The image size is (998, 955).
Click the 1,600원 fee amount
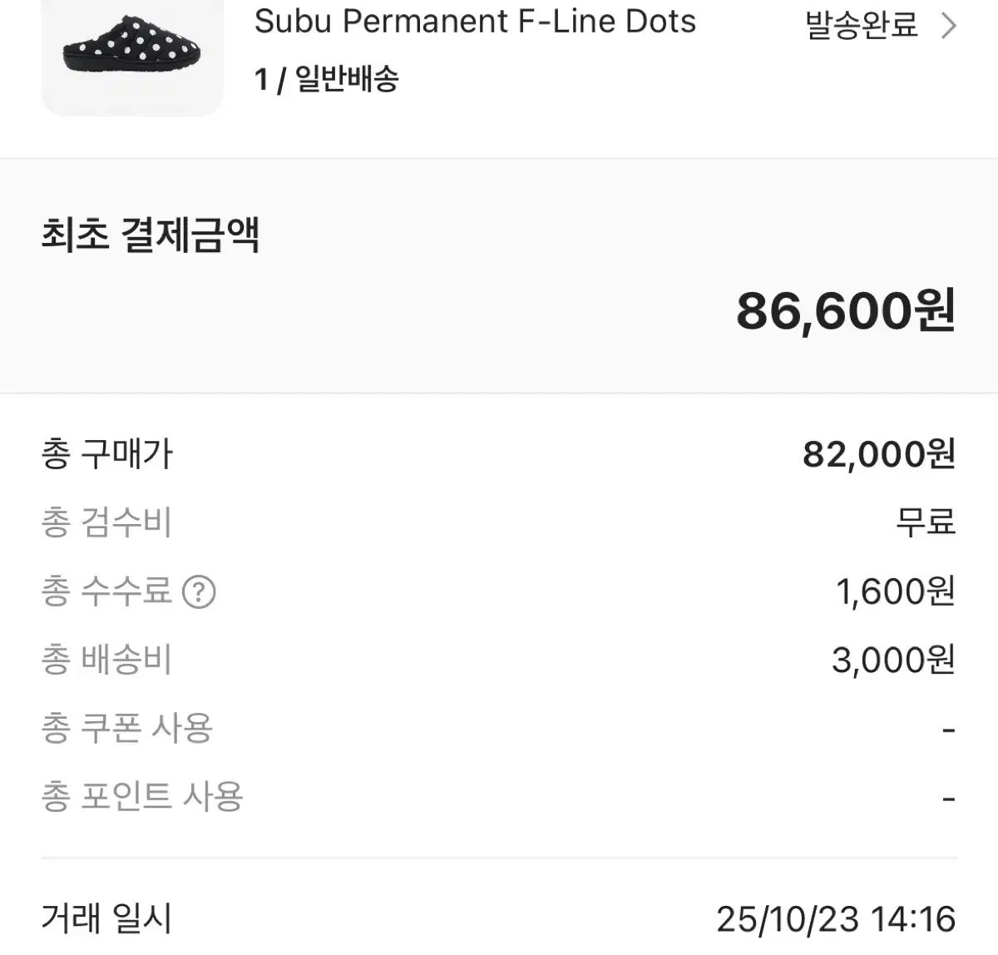pos(895,591)
